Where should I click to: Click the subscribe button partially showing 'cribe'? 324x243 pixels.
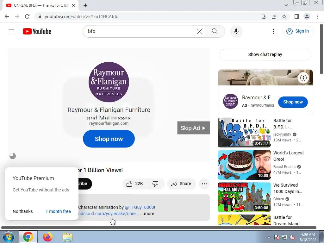coord(85,184)
